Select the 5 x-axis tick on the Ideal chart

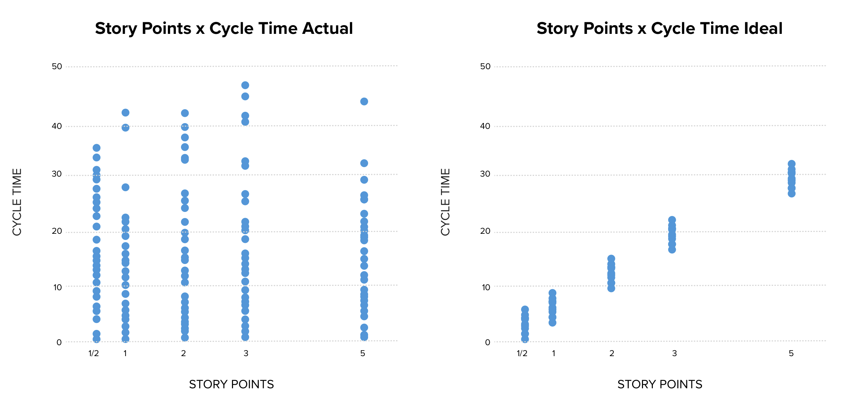pos(791,354)
